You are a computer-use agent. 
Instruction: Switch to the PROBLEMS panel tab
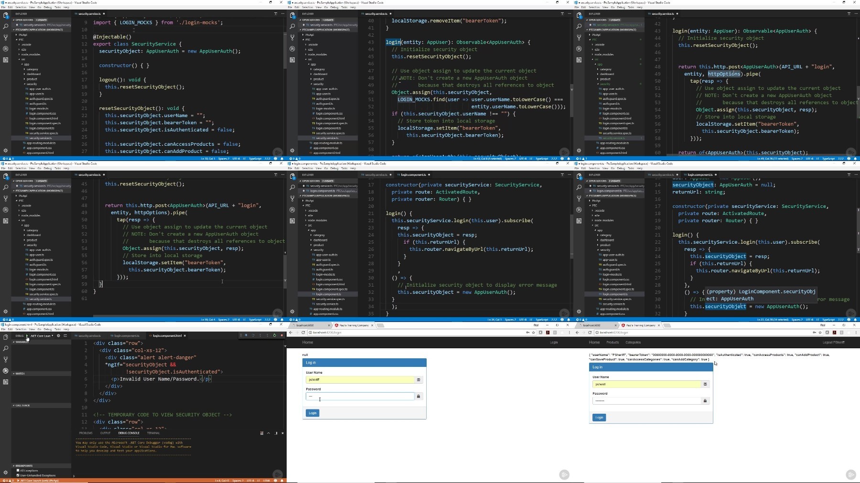86,433
